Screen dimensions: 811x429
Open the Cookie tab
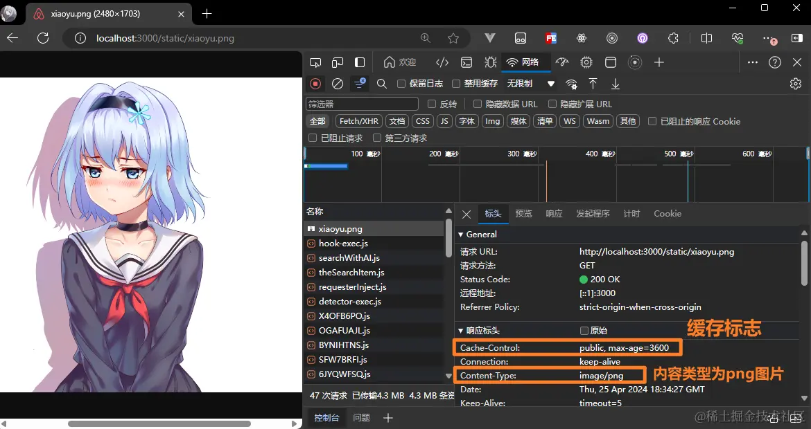click(668, 214)
